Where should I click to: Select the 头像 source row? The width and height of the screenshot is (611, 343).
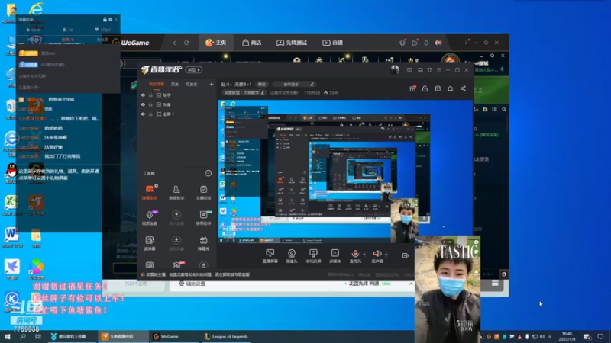point(176,104)
